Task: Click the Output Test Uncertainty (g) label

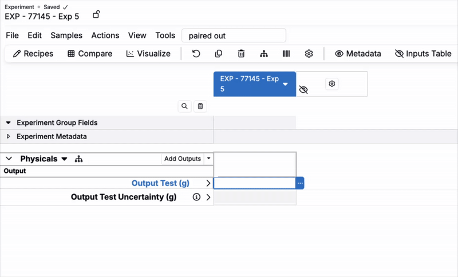Action: (x=124, y=197)
